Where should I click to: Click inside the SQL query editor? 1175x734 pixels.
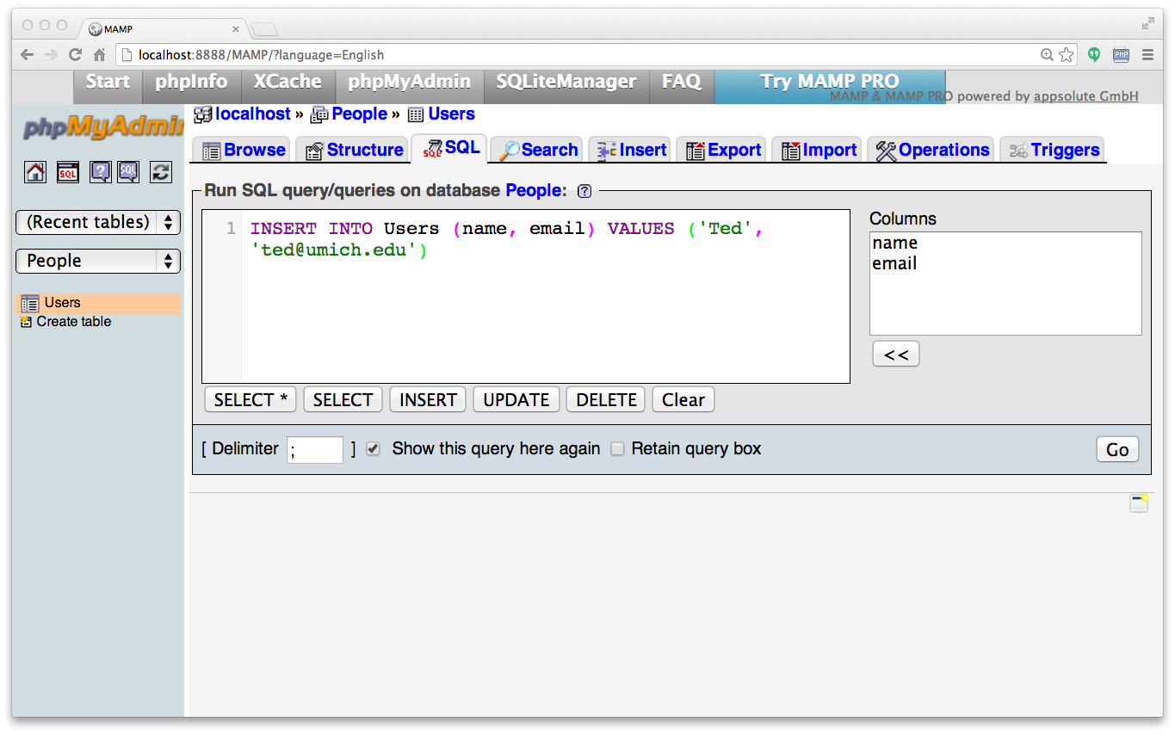click(526, 297)
